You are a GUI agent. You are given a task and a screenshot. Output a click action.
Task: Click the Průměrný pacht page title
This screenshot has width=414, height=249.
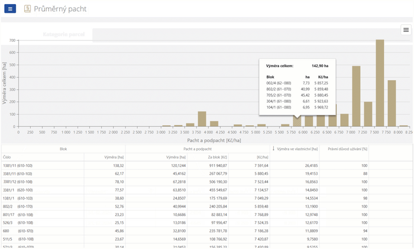pos(60,9)
